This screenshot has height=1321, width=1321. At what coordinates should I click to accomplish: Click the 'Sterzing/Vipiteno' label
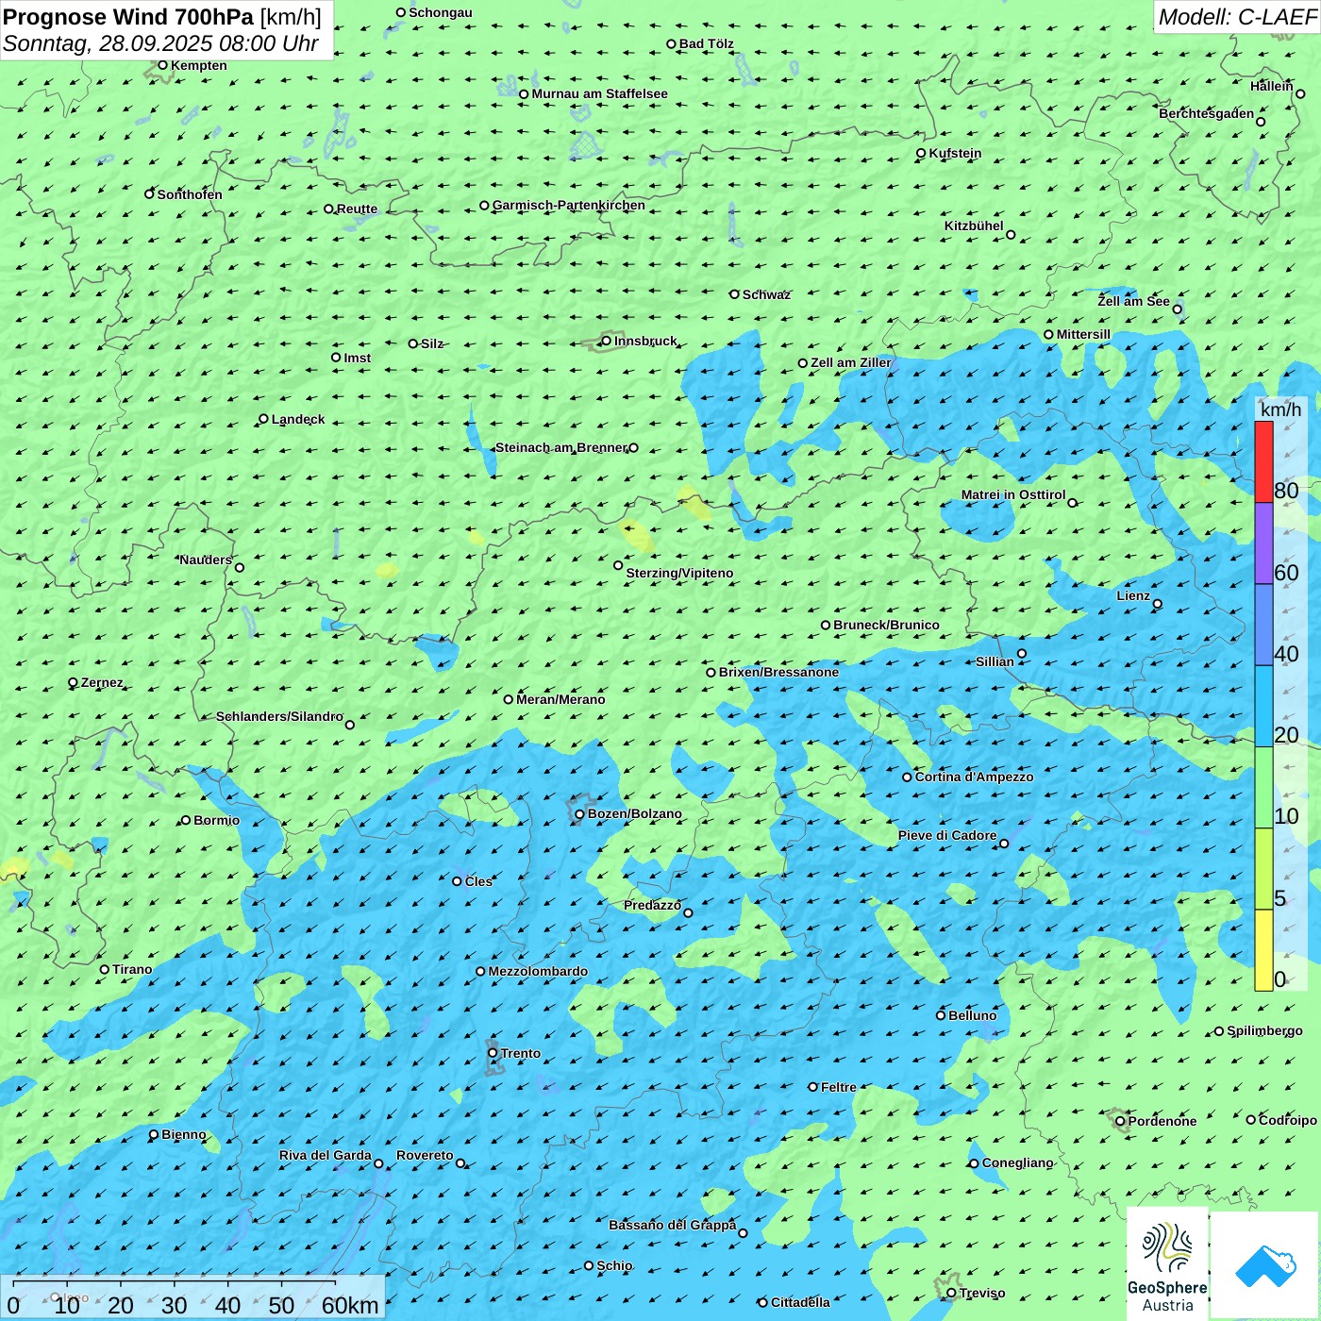pos(679,573)
